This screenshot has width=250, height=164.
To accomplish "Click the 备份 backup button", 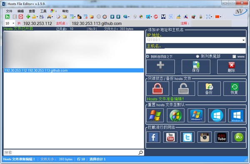I will (209, 88).
